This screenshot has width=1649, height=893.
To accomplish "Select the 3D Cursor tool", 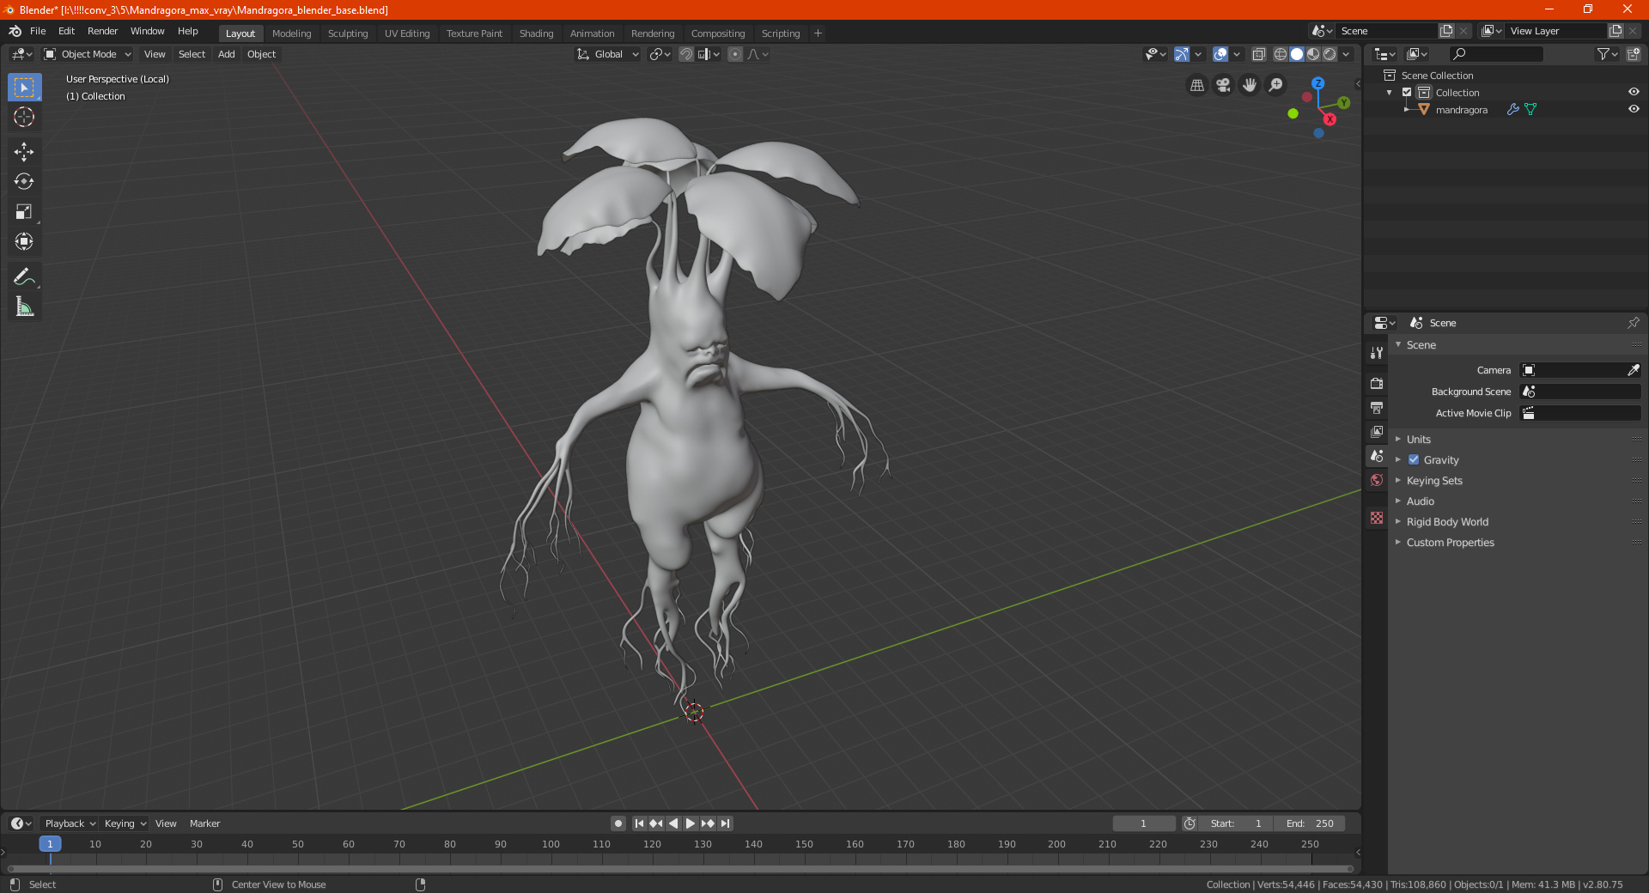I will [24, 117].
